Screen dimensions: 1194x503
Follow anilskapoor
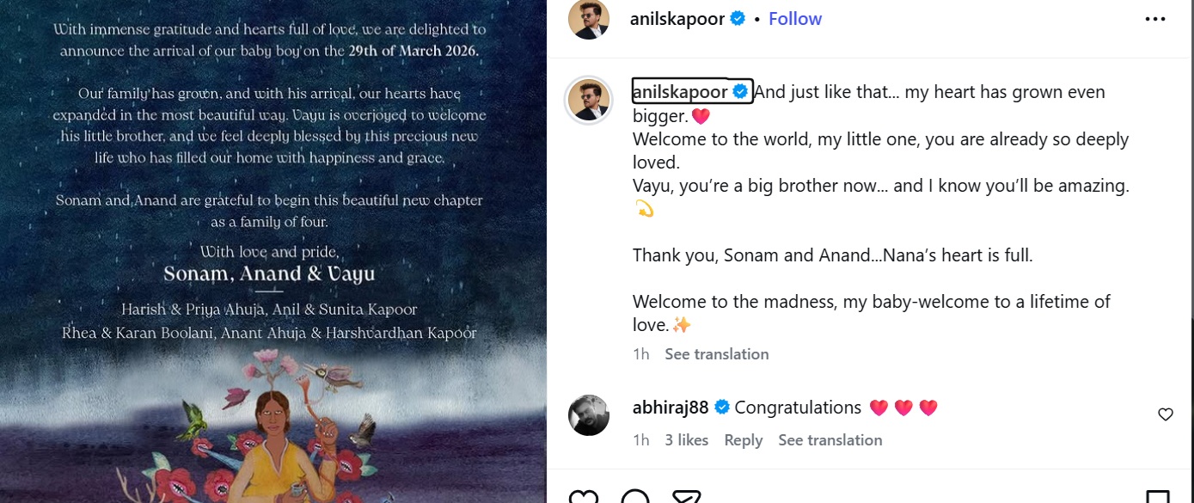pos(795,19)
